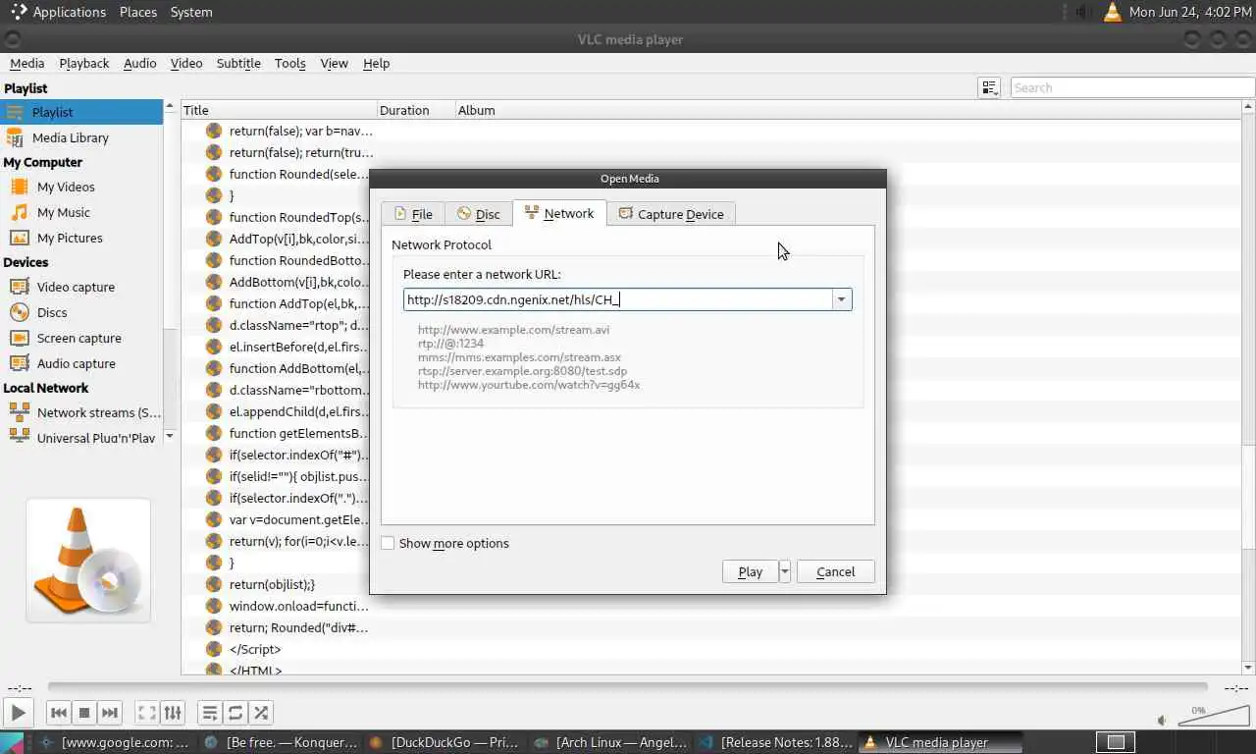This screenshot has width=1256, height=754.
Task: Open the Tools menu
Action: tap(289, 63)
